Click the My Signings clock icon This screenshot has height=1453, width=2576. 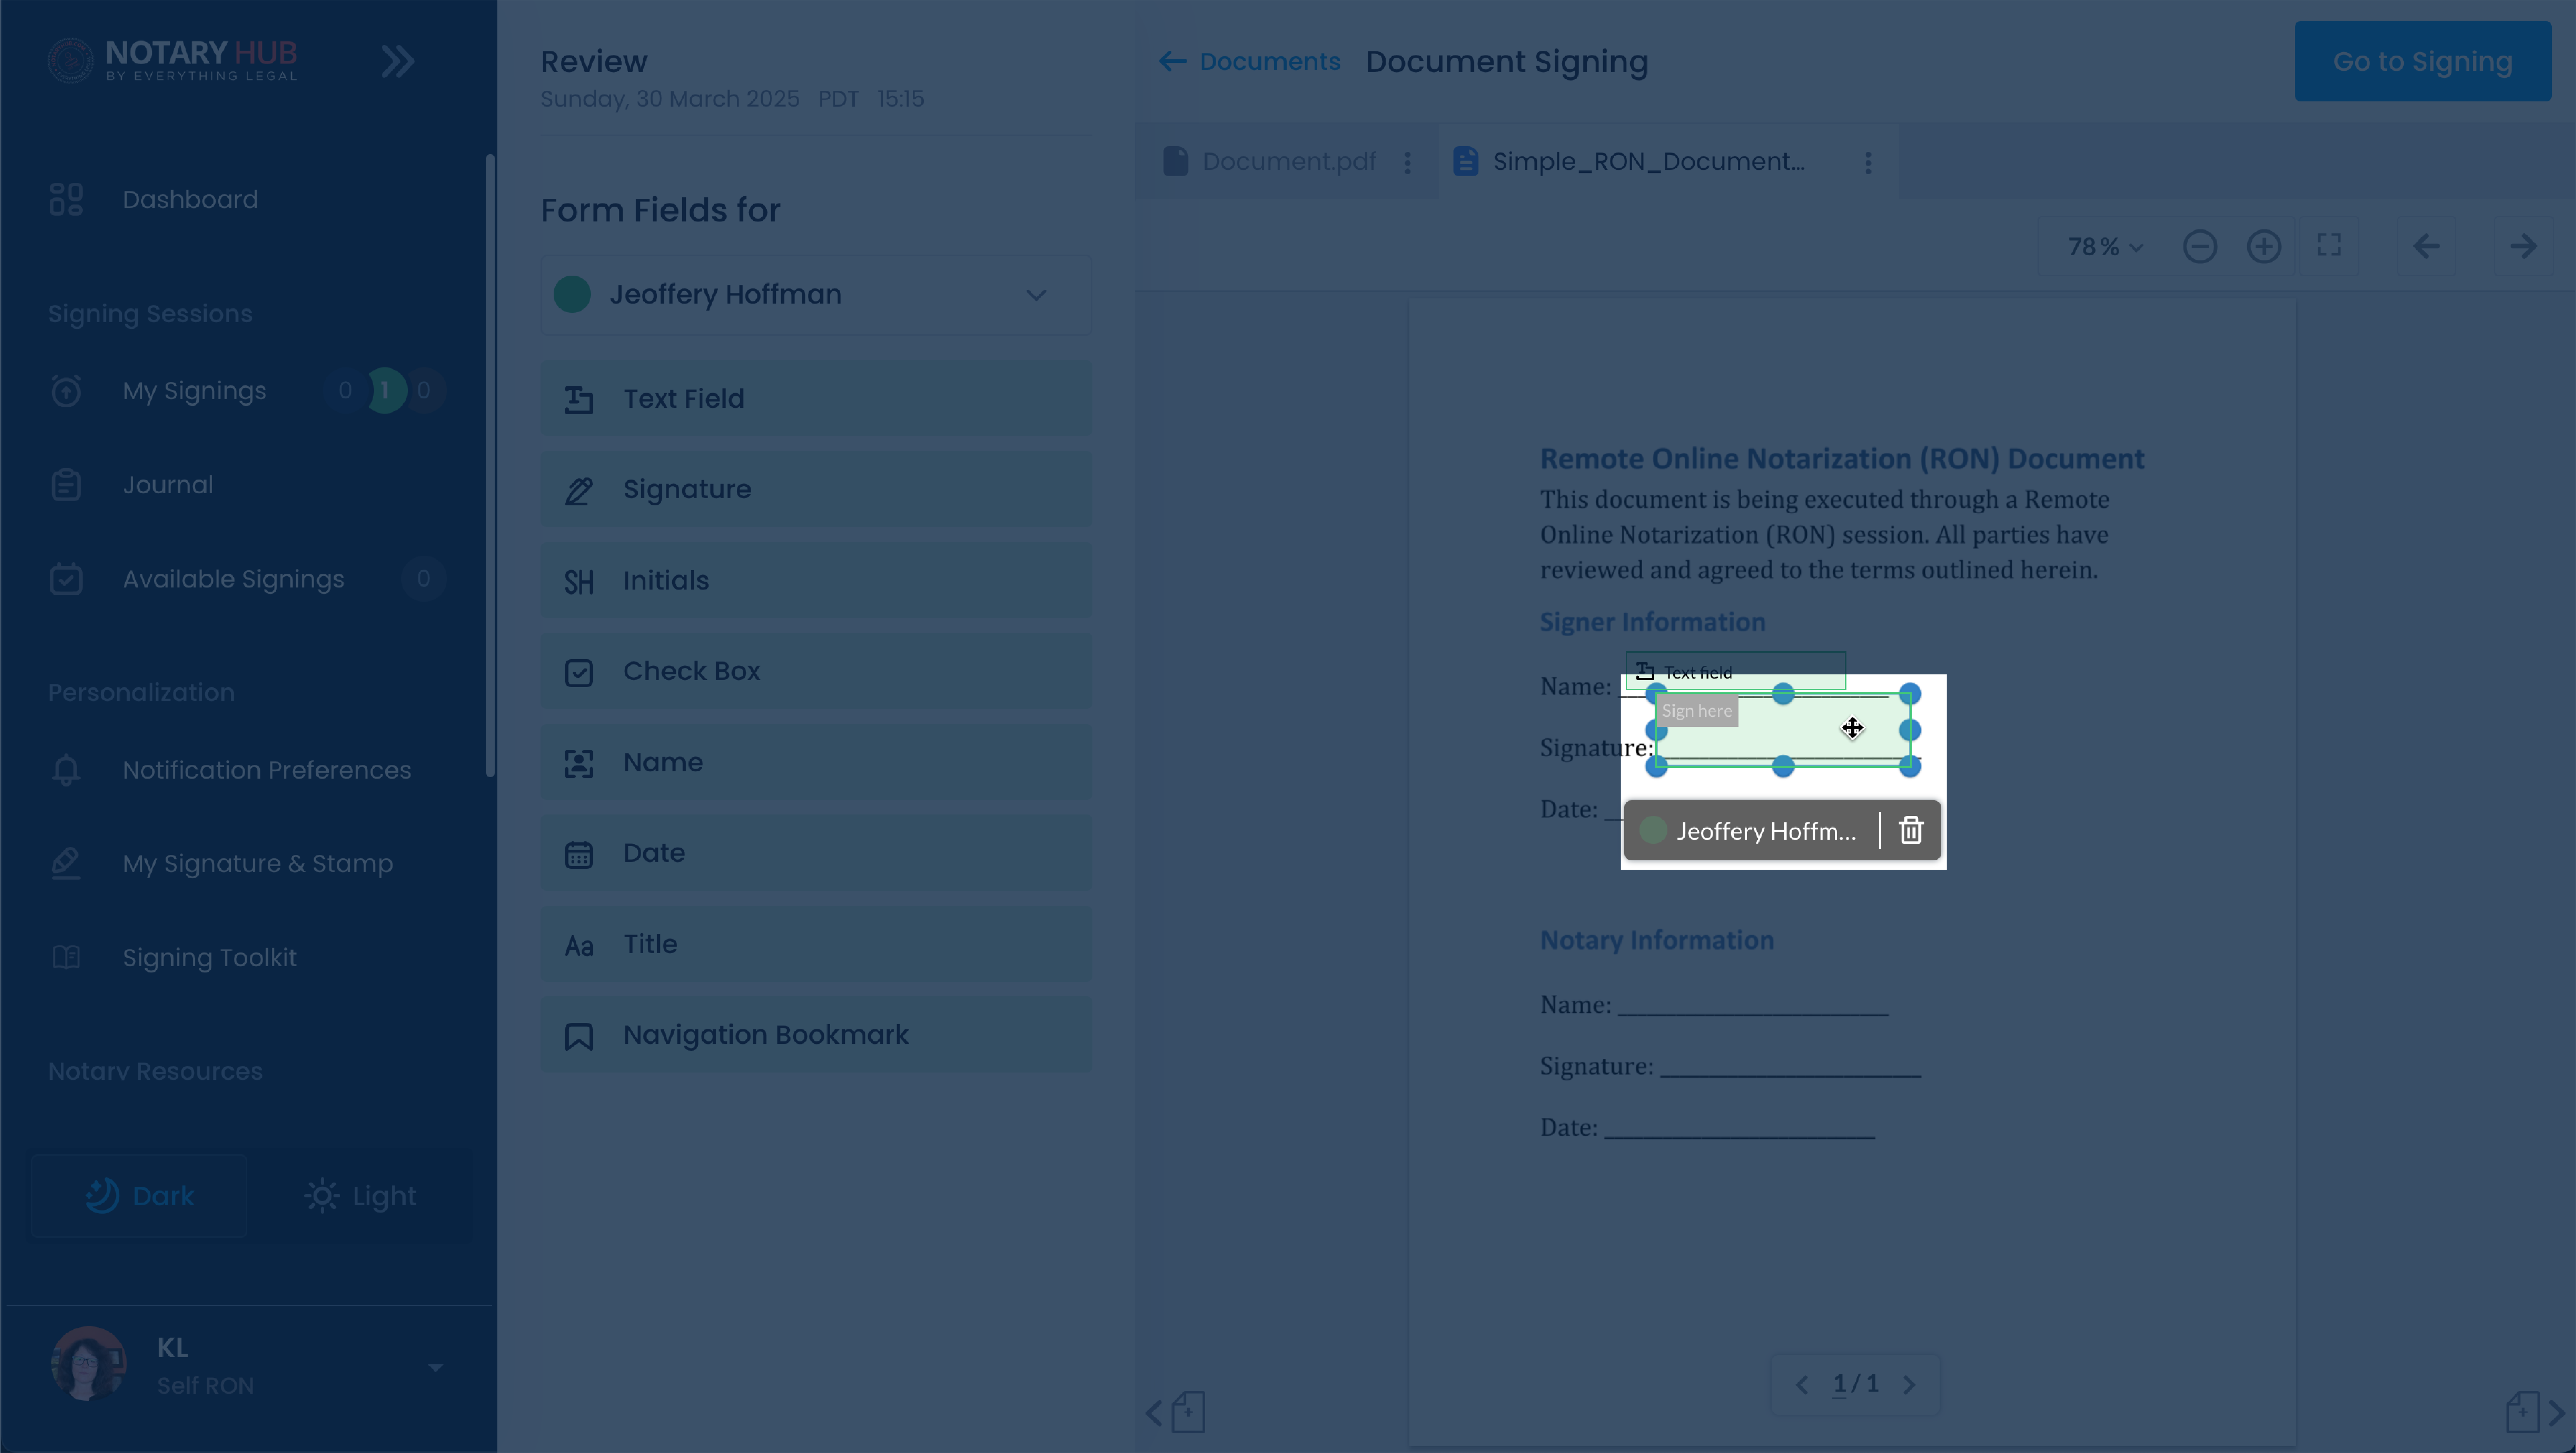pyautogui.click(x=66, y=390)
